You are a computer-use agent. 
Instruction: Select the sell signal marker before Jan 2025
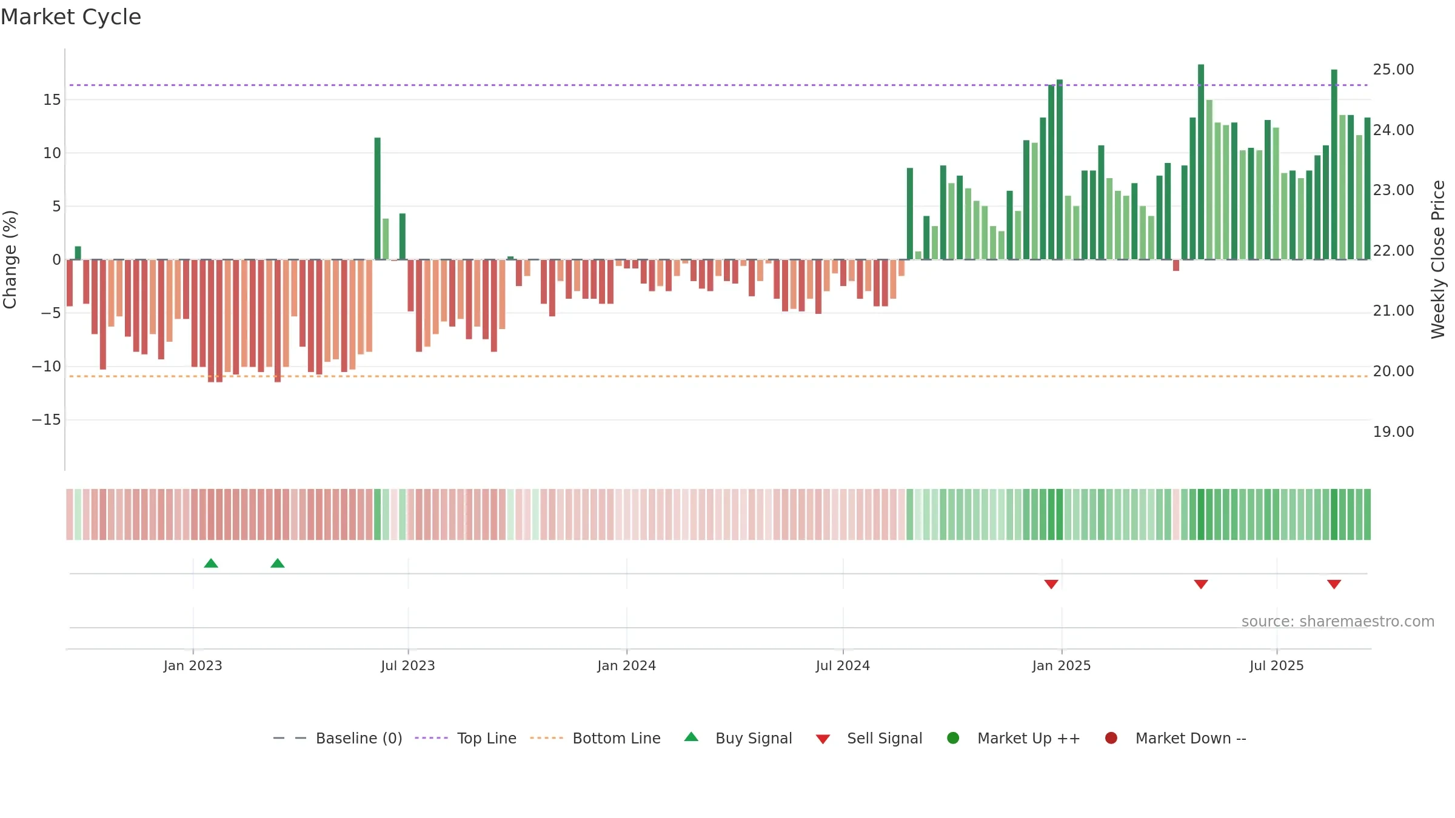point(1051,584)
